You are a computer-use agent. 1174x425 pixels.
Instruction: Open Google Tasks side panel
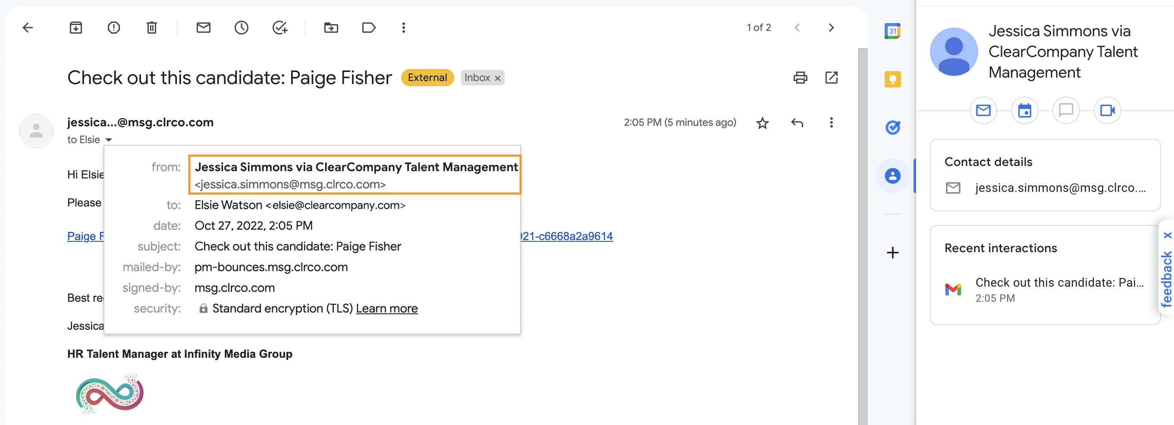coord(892,128)
